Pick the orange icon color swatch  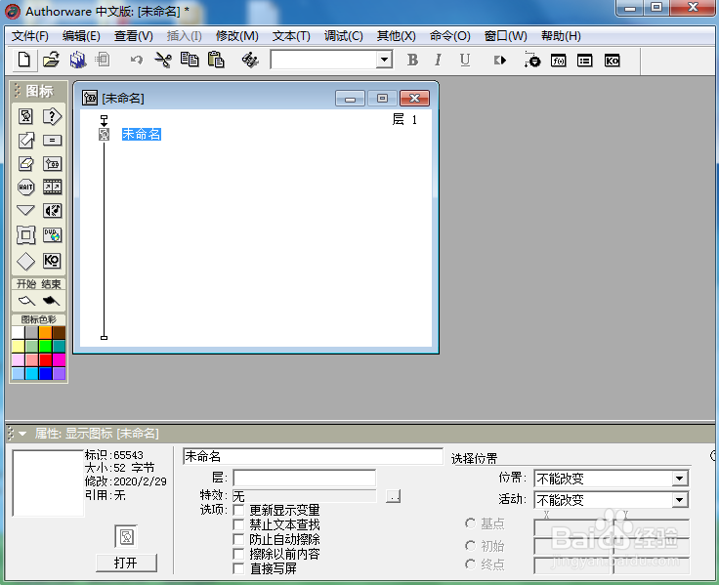[x=45, y=332]
